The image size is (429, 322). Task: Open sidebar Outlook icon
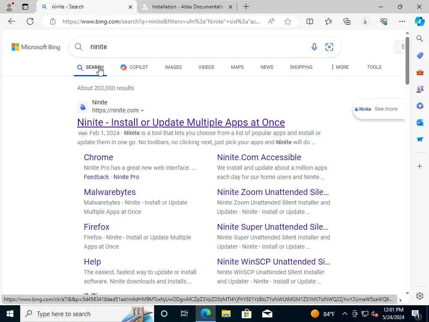420,123
